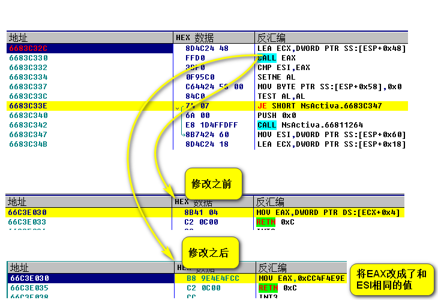Select address 6683C330
This screenshot has width=438, height=300.
pos(28,58)
